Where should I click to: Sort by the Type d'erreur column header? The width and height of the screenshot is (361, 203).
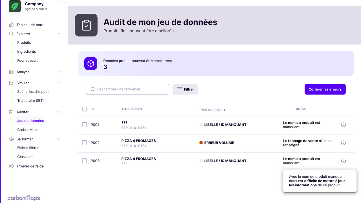pos(212,110)
